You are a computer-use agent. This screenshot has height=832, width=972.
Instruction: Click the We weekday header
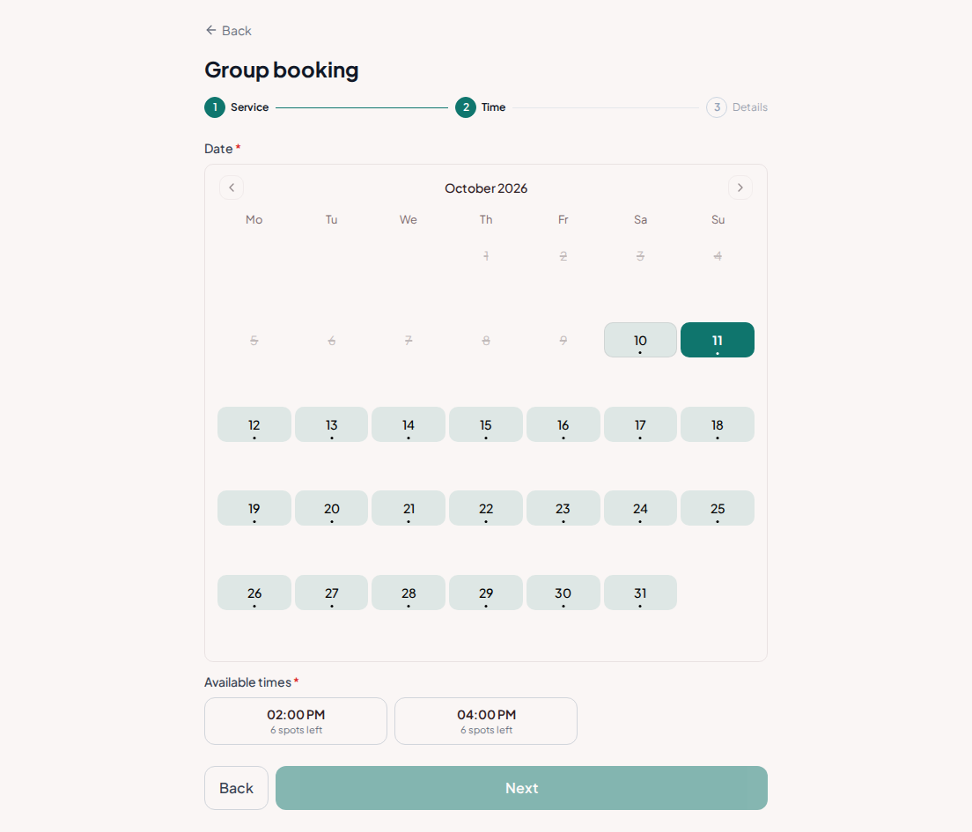tap(409, 219)
